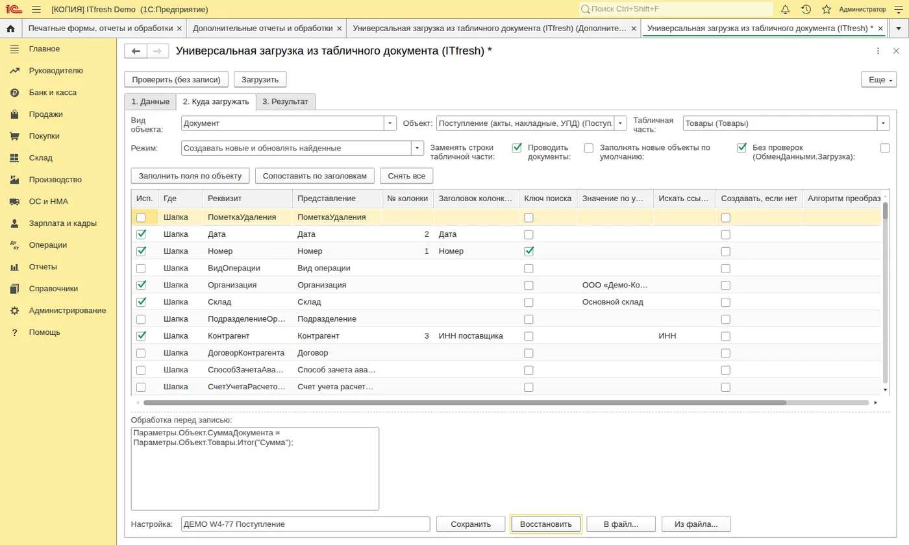Open Производство factory icon
The height and width of the screenshot is (545, 909).
pos(14,180)
